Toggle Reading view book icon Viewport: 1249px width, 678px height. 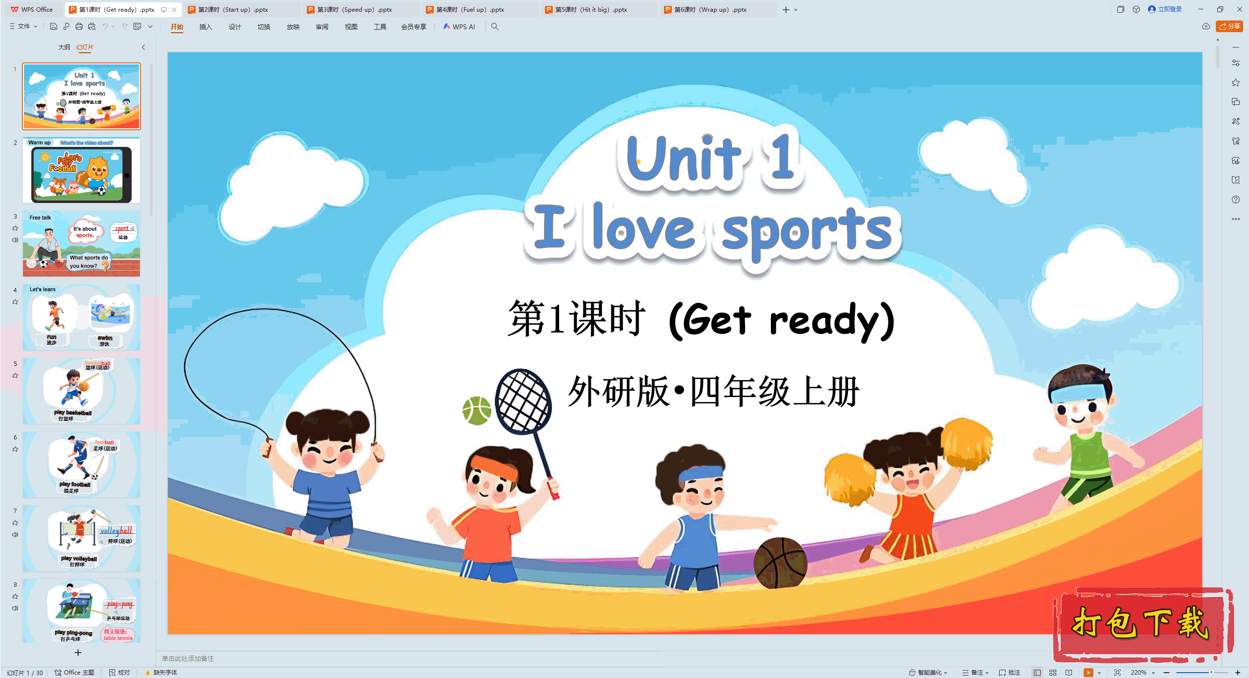coord(1069,673)
